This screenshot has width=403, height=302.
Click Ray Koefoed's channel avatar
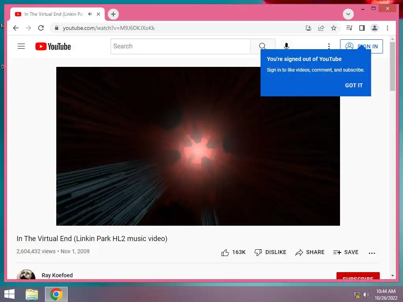coord(26,274)
